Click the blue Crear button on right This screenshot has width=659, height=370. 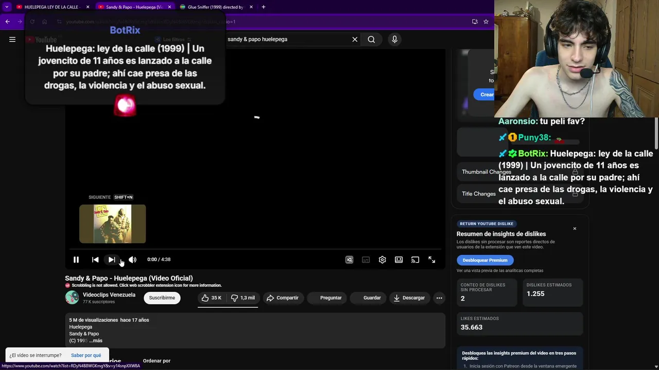(484, 95)
